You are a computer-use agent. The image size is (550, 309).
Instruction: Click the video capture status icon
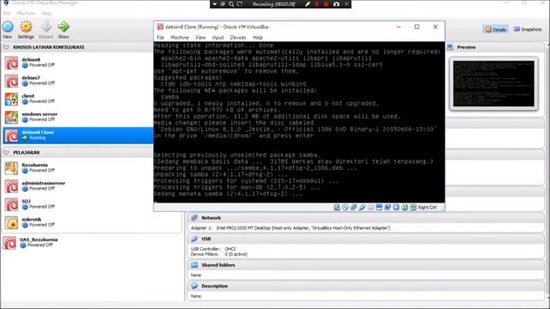click(x=388, y=208)
